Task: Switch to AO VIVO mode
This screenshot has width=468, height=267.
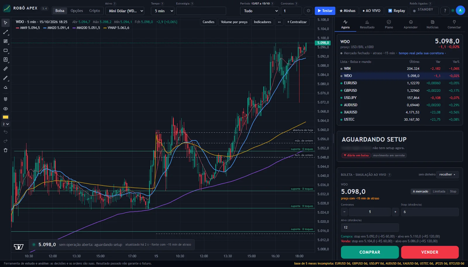Action: [x=371, y=11]
